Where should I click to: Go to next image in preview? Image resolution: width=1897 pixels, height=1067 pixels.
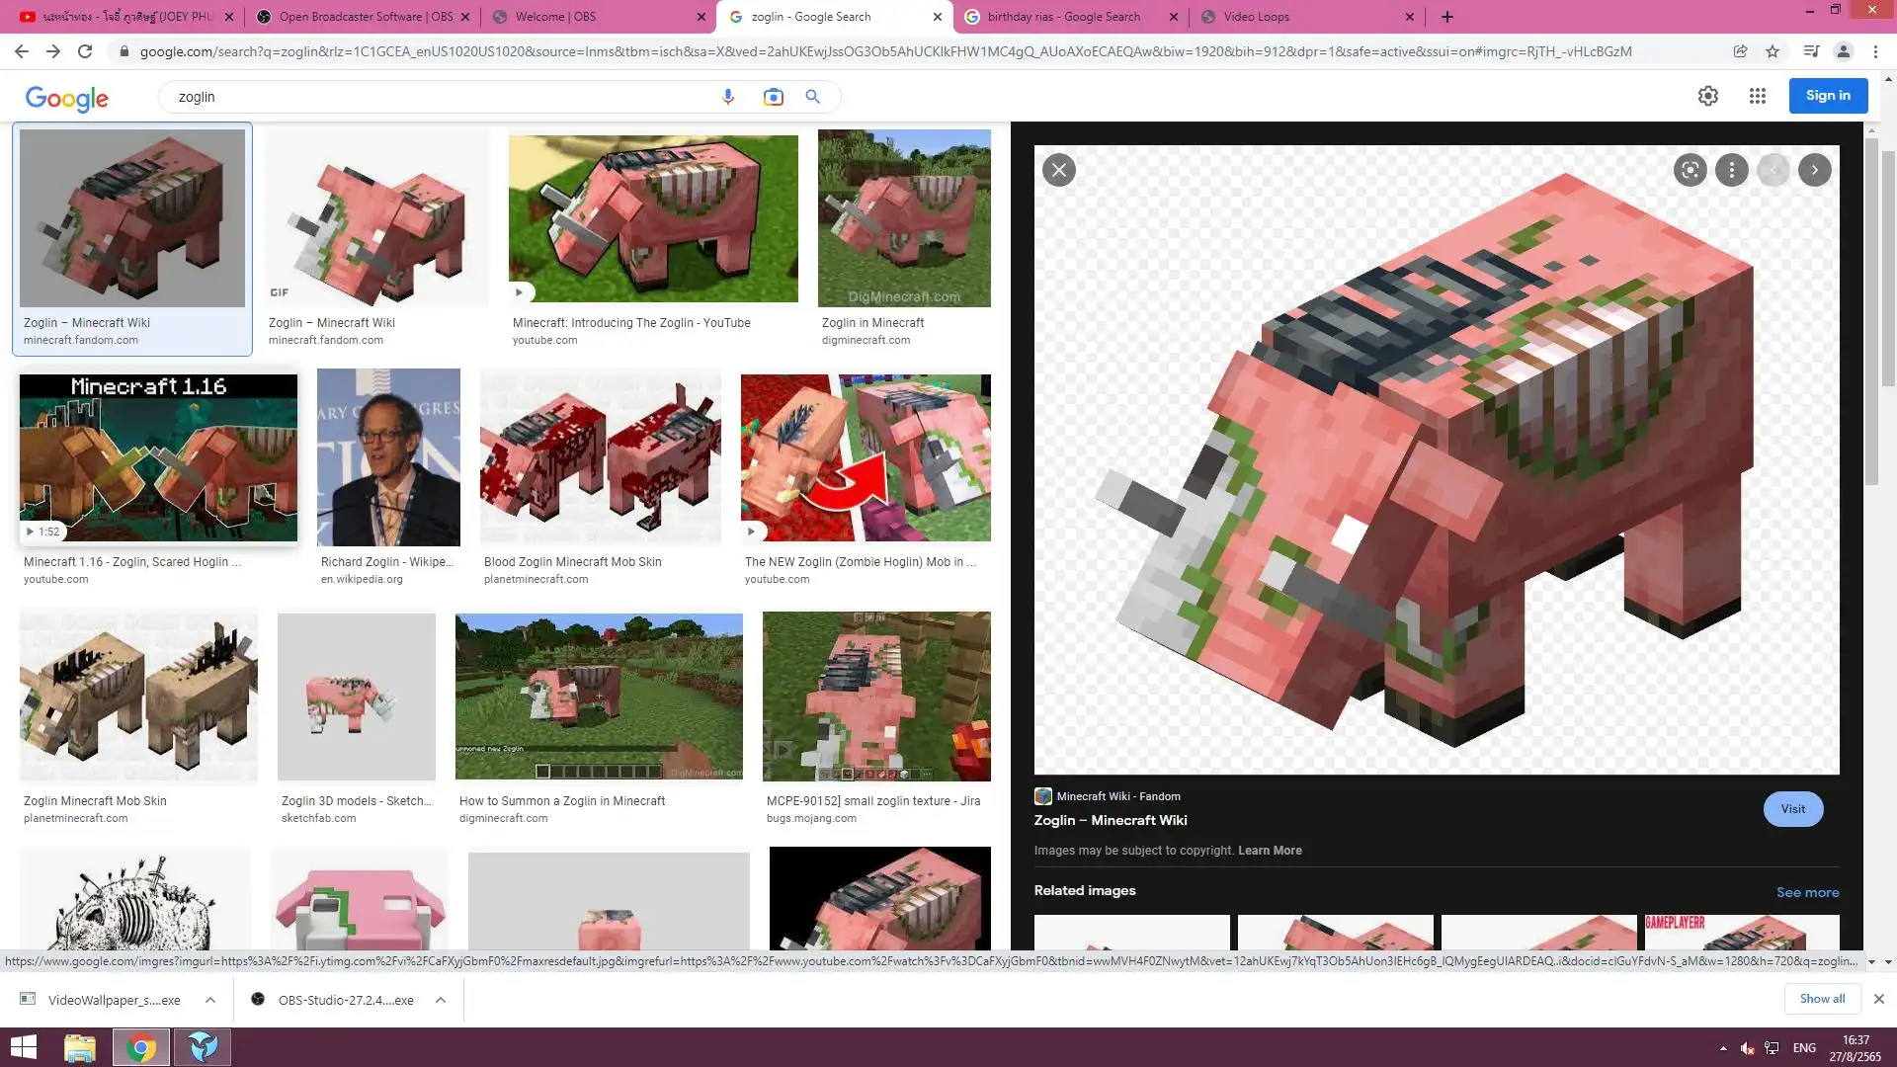1814,170
